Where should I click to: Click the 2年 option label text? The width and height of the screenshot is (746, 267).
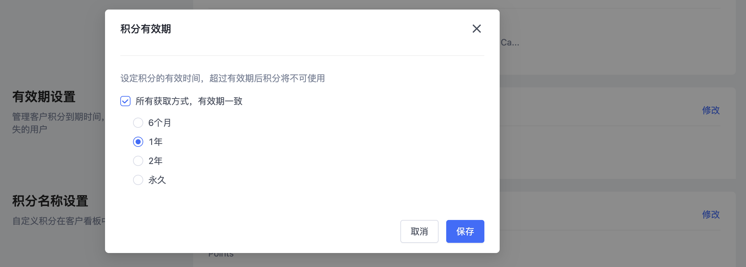tap(156, 161)
